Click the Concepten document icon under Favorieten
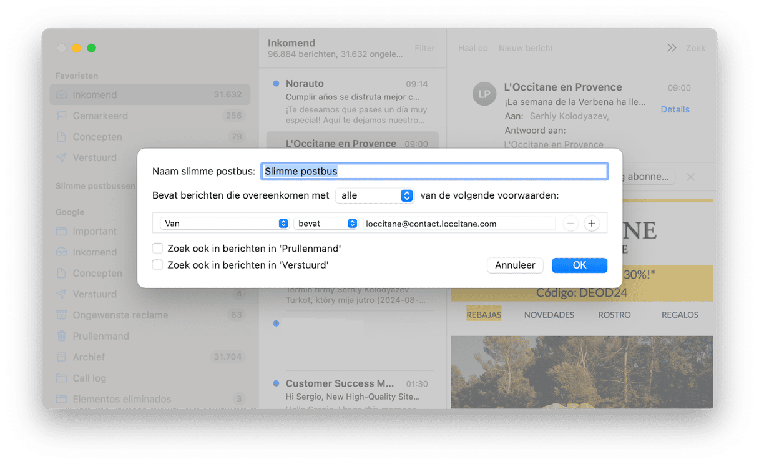Screen dimensions: 759x464 [x=61, y=137]
